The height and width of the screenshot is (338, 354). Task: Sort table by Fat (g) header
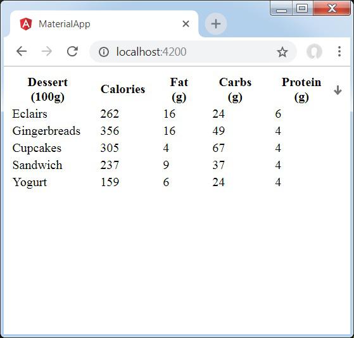click(179, 90)
